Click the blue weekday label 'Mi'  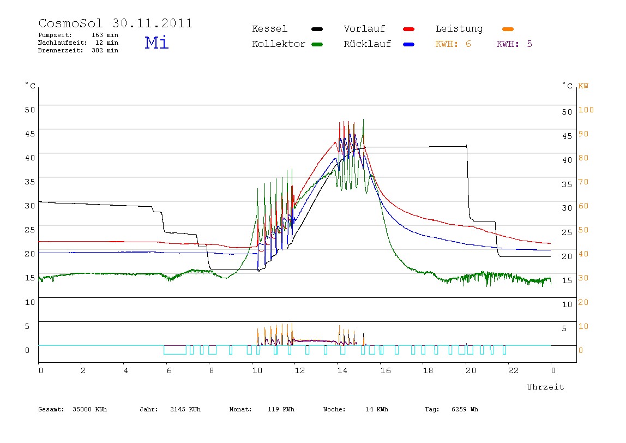[156, 43]
